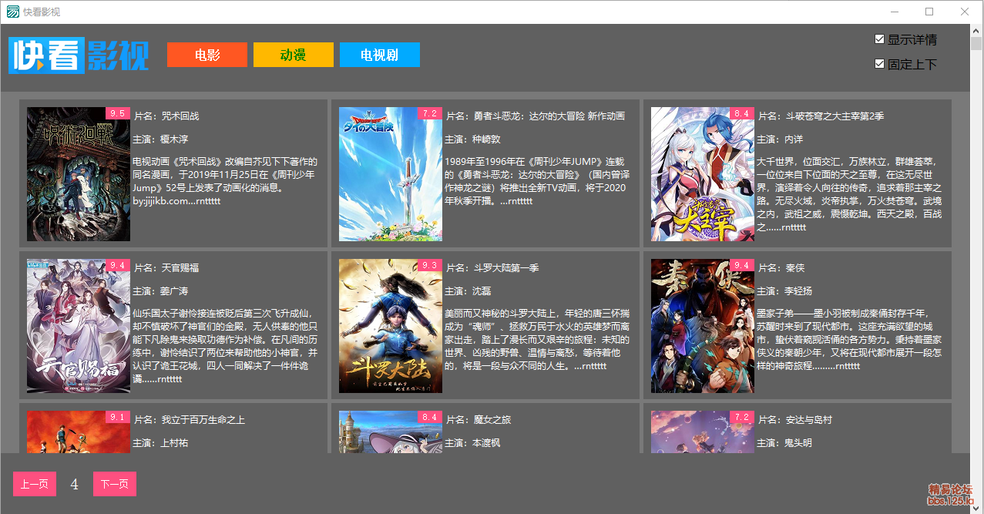
Task: Click the lead actor text 主演：李轻扬
Action: pos(784,291)
